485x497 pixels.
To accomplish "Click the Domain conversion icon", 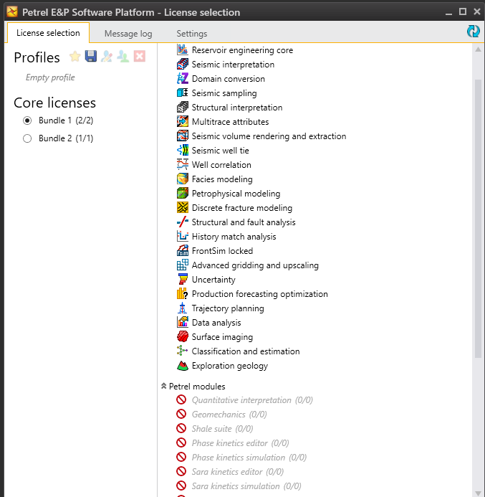I will (183, 79).
